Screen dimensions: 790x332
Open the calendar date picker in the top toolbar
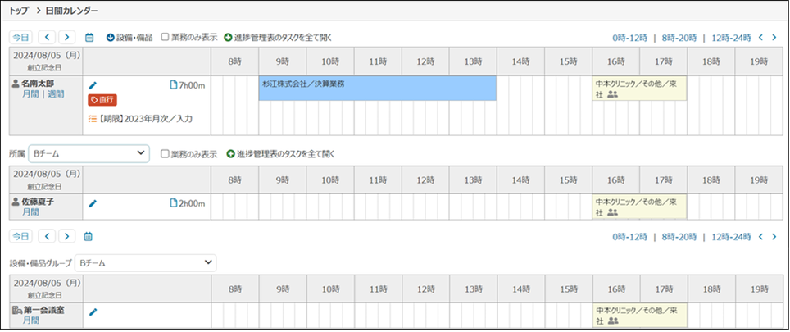[x=90, y=38]
